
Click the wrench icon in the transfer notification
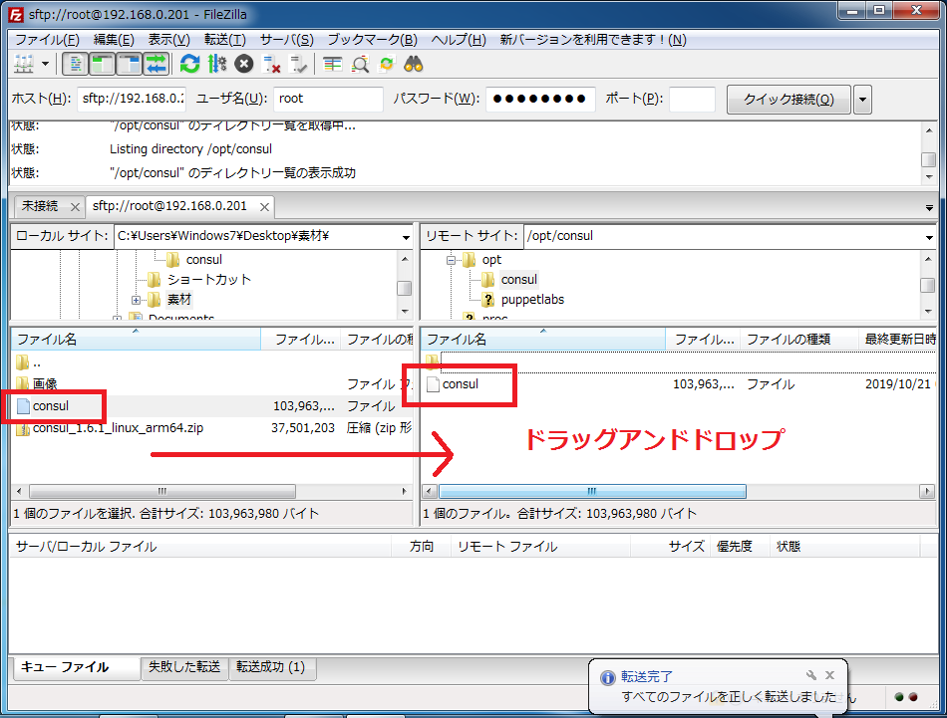click(811, 675)
